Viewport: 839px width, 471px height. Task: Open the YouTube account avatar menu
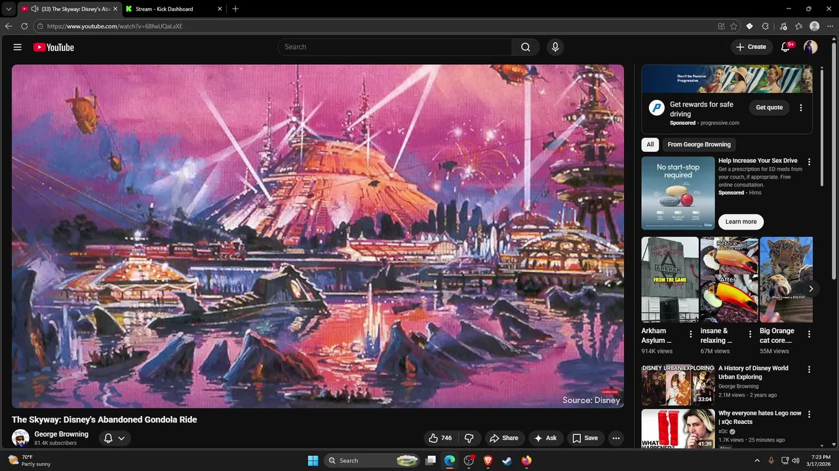click(811, 47)
